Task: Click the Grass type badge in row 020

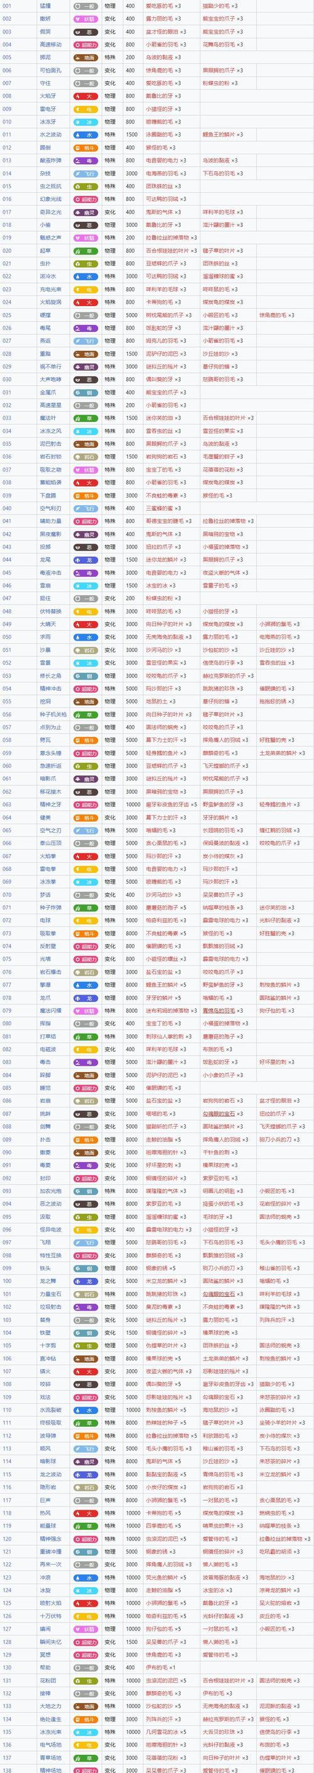Action: [85, 251]
